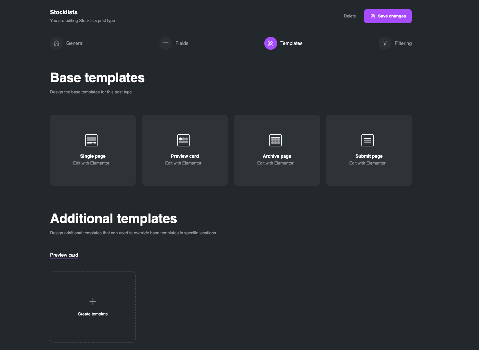Switch to the General tab
The height and width of the screenshot is (350, 479).
75,43
